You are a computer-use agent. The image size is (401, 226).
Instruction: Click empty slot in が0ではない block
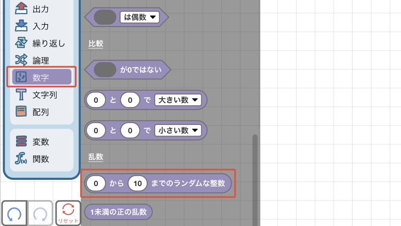pyautogui.click(x=105, y=69)
